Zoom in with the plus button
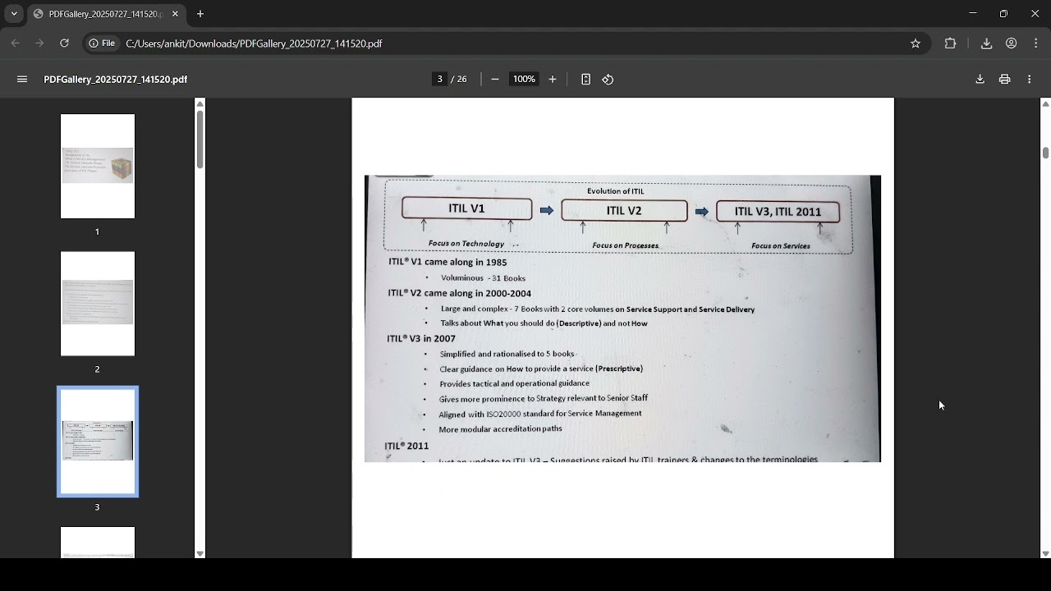 (x=553, y=80)
